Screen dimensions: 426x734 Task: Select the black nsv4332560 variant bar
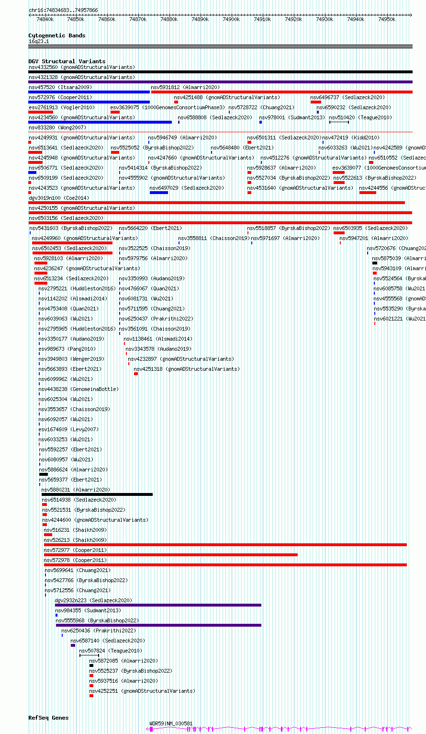(220, 72)
